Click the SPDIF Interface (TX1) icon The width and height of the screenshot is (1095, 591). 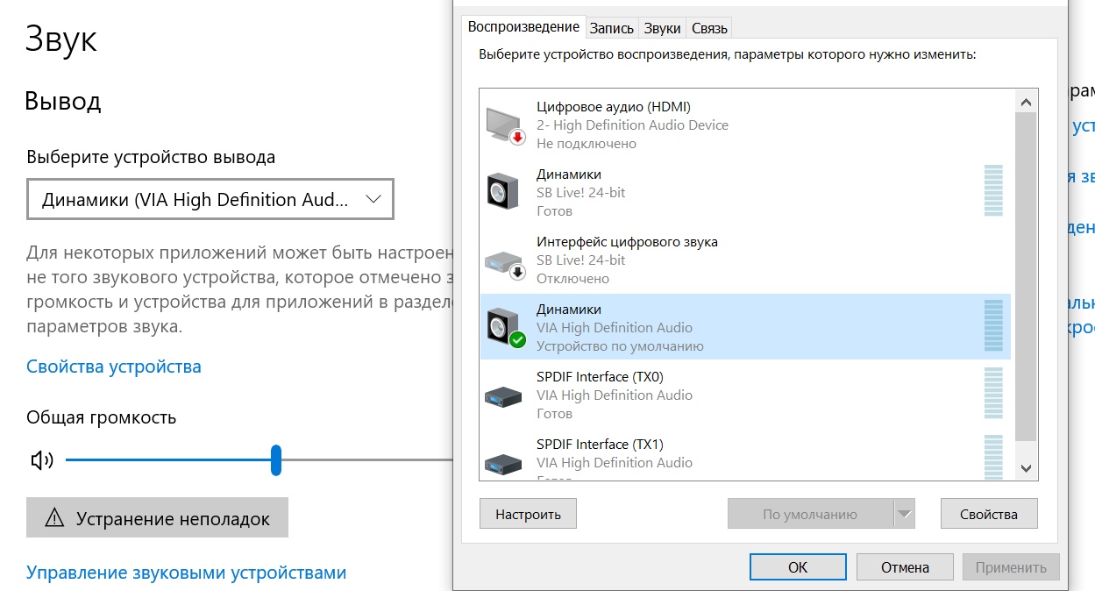tap(503, 461)
